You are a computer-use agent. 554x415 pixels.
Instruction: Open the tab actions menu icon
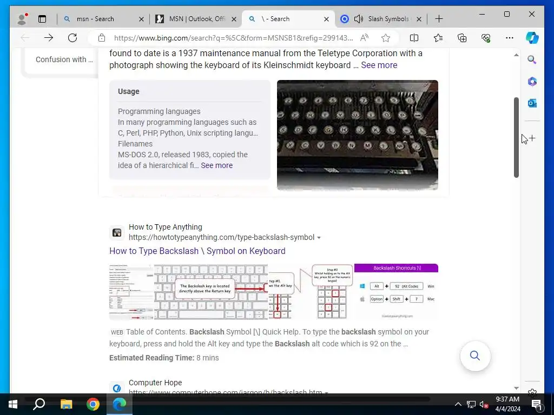pos(42,19)
